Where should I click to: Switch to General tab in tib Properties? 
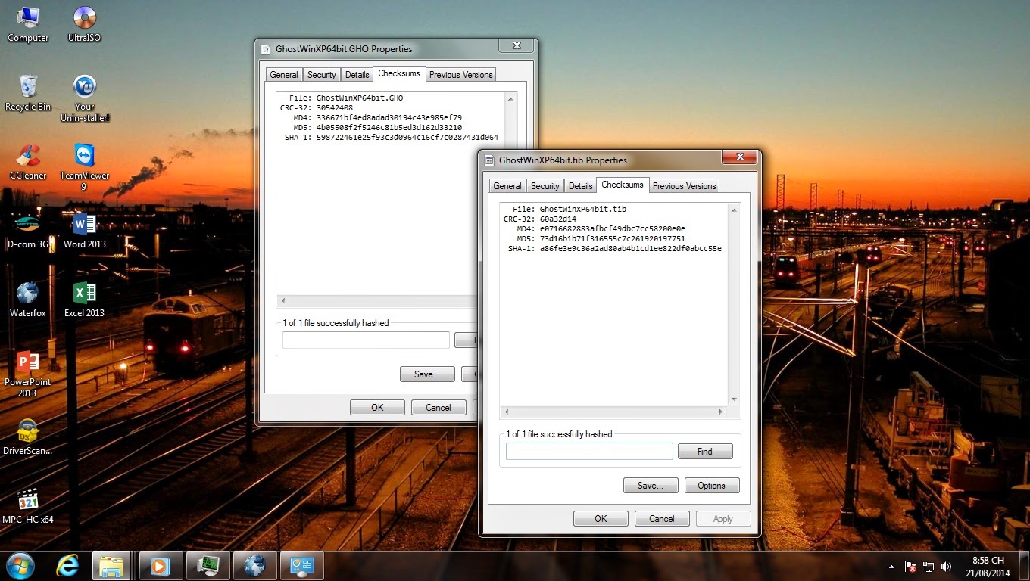tap(507, 186)
